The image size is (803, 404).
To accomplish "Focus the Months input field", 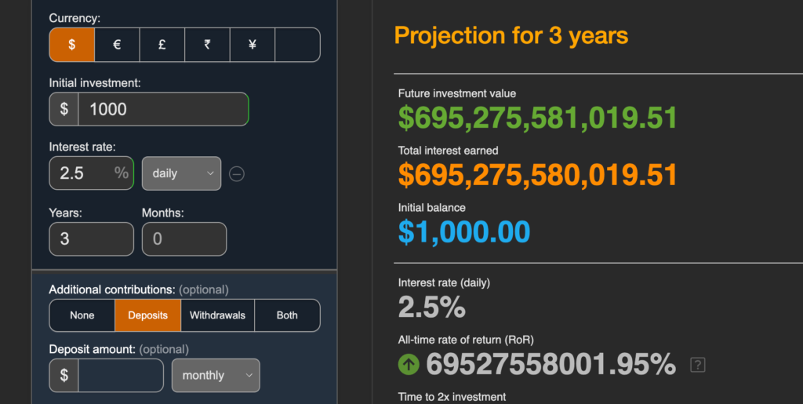I will [183, 239].
